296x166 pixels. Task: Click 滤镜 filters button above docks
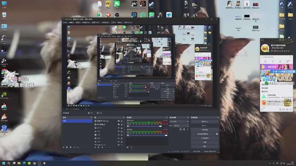point(100,113)
